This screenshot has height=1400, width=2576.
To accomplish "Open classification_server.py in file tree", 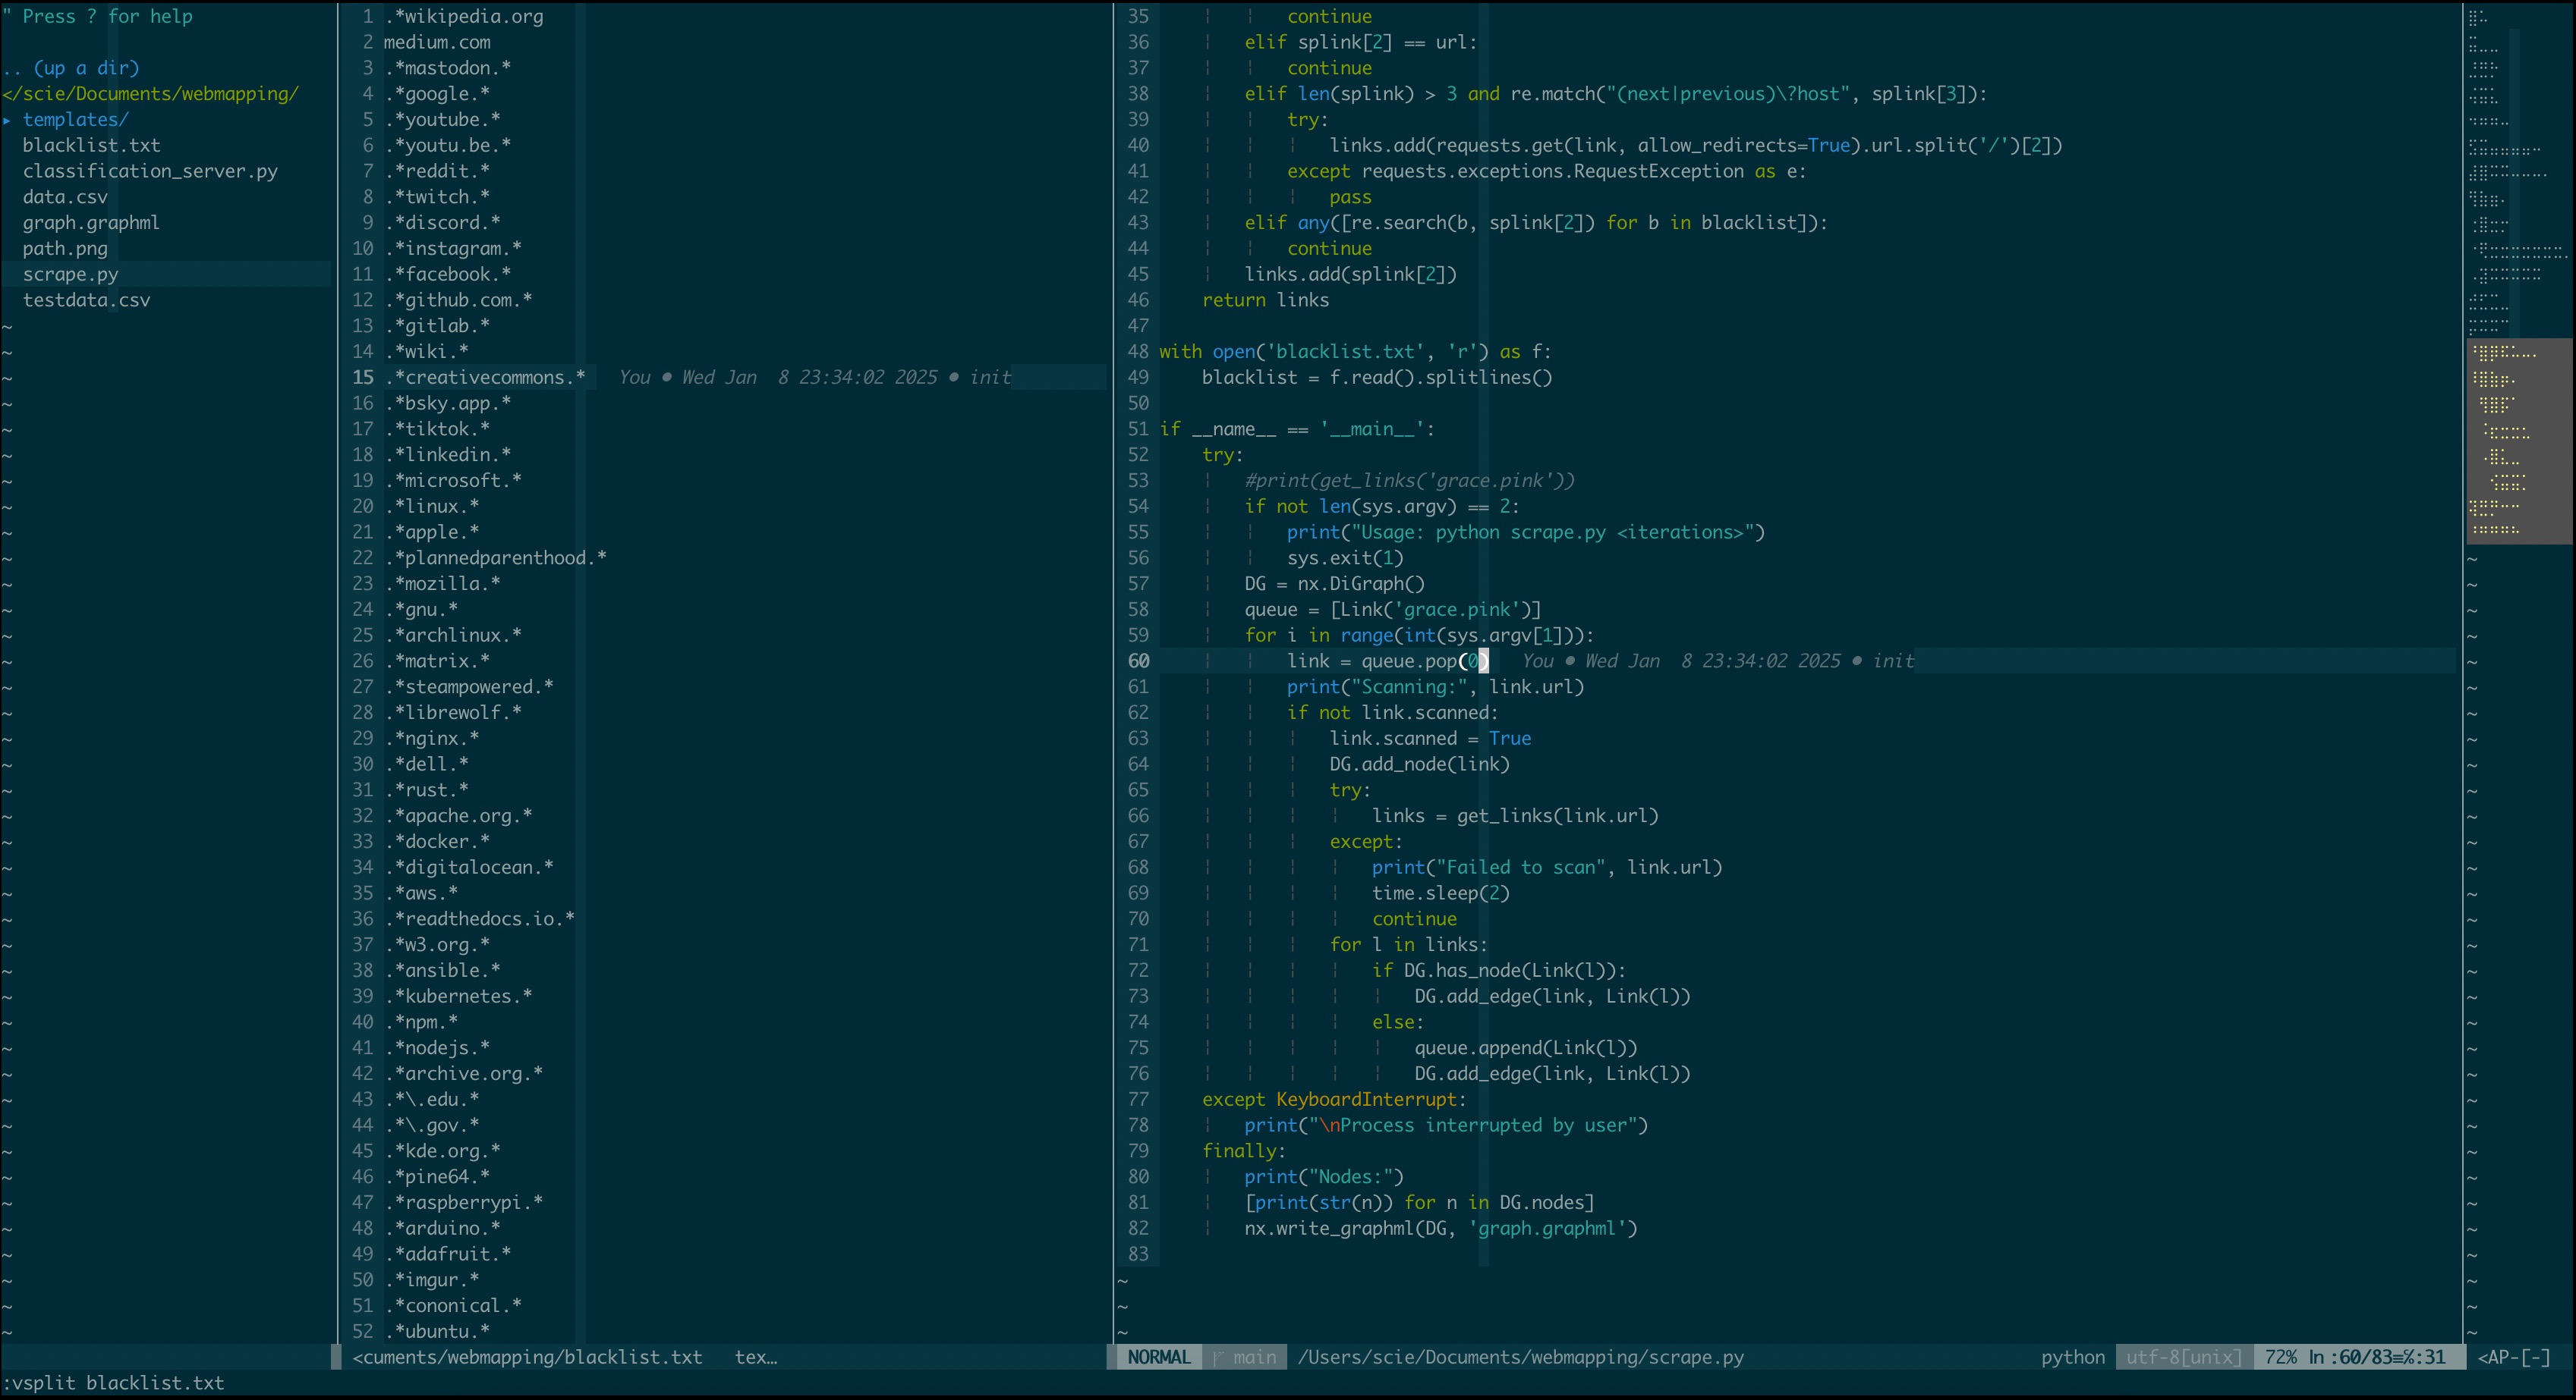I will [150, 172].
